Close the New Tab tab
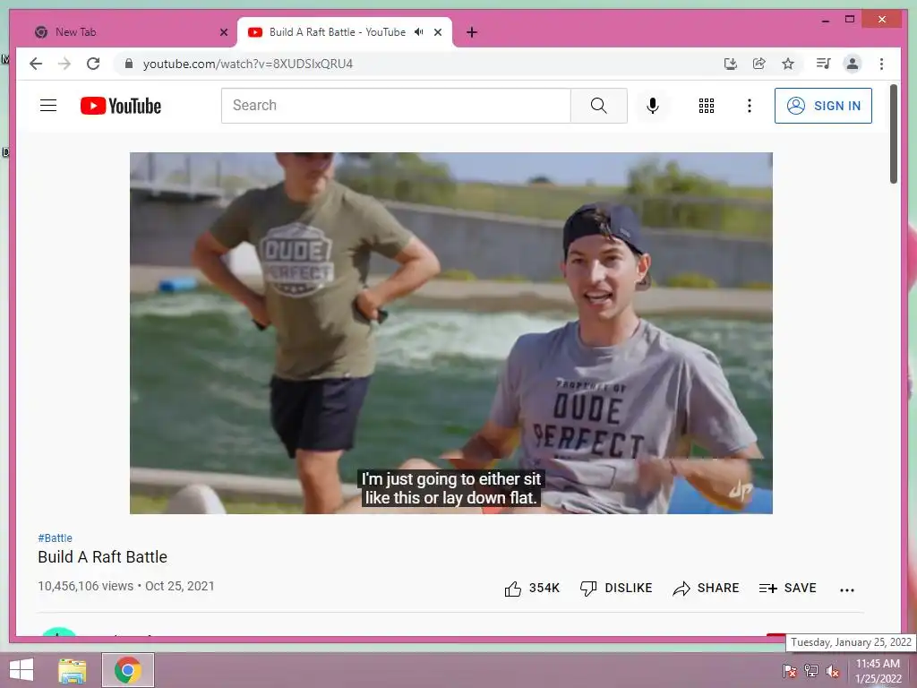Screen dimensions: 917x688 coord(223,32)
